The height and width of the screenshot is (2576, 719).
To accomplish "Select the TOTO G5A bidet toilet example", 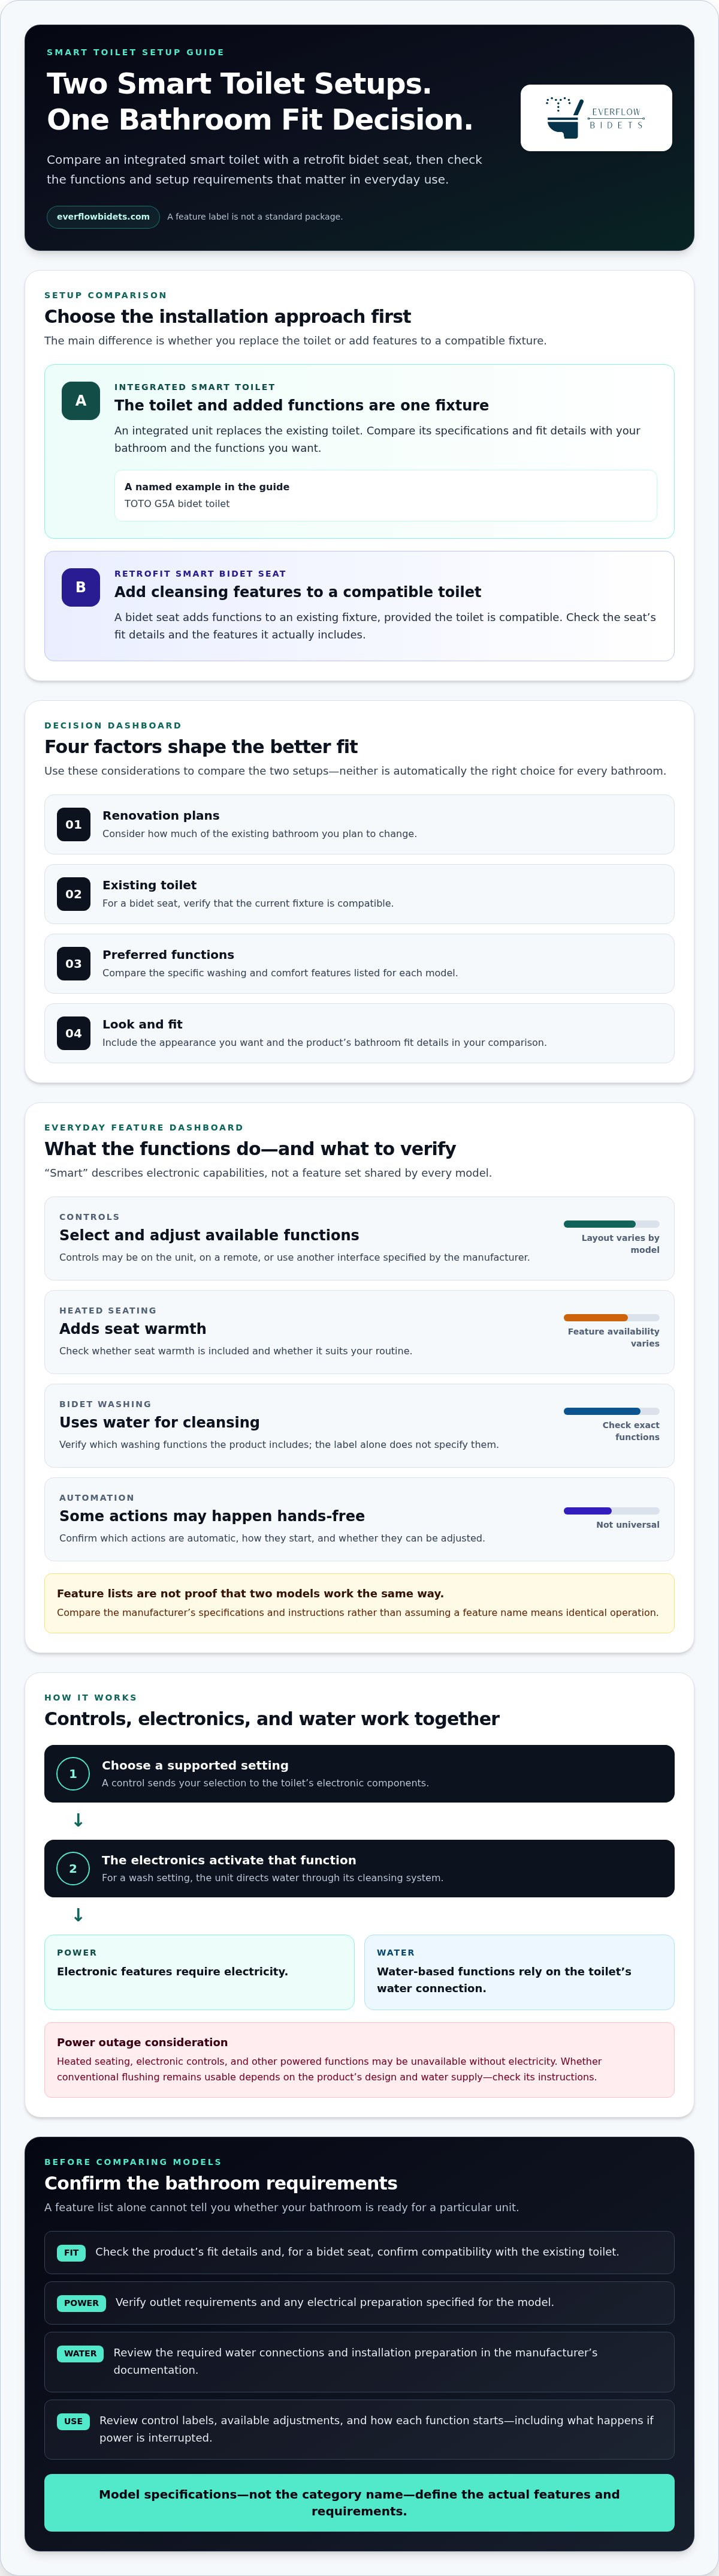I will pos(385,495).
